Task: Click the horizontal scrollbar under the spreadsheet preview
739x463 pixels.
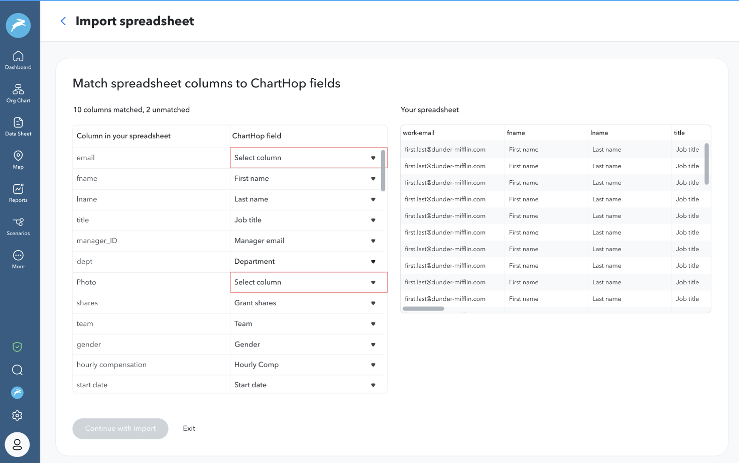Action: click(423, 308)
